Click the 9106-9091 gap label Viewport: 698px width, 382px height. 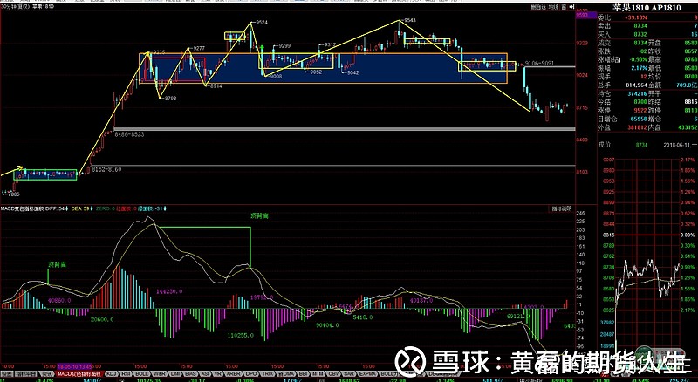point(539,63)
